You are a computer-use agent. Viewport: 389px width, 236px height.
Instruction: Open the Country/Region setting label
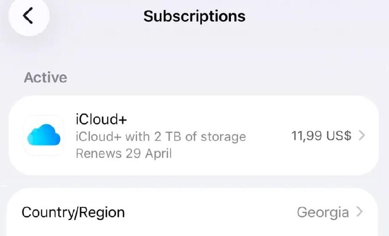point(73,212)
